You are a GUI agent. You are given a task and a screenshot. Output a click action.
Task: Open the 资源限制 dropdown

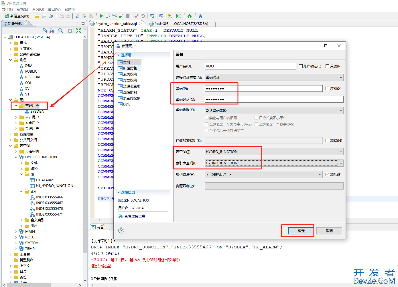[x=274, y=186]
